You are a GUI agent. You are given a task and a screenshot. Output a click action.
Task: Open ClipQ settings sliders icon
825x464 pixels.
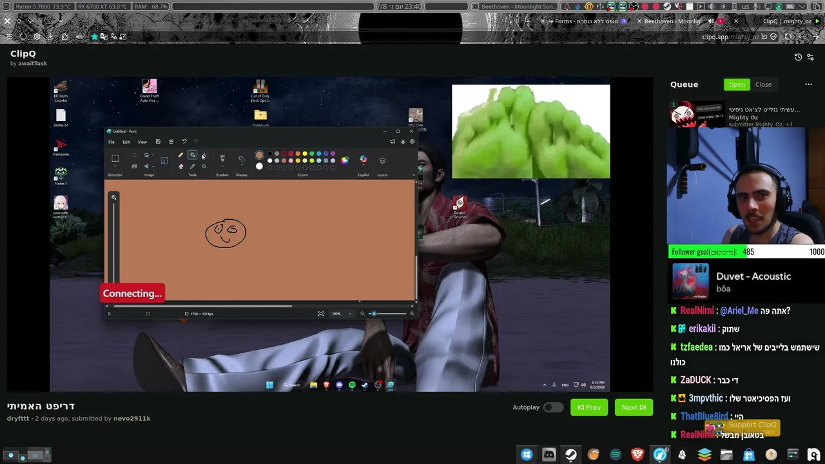(x=810, y=57)
